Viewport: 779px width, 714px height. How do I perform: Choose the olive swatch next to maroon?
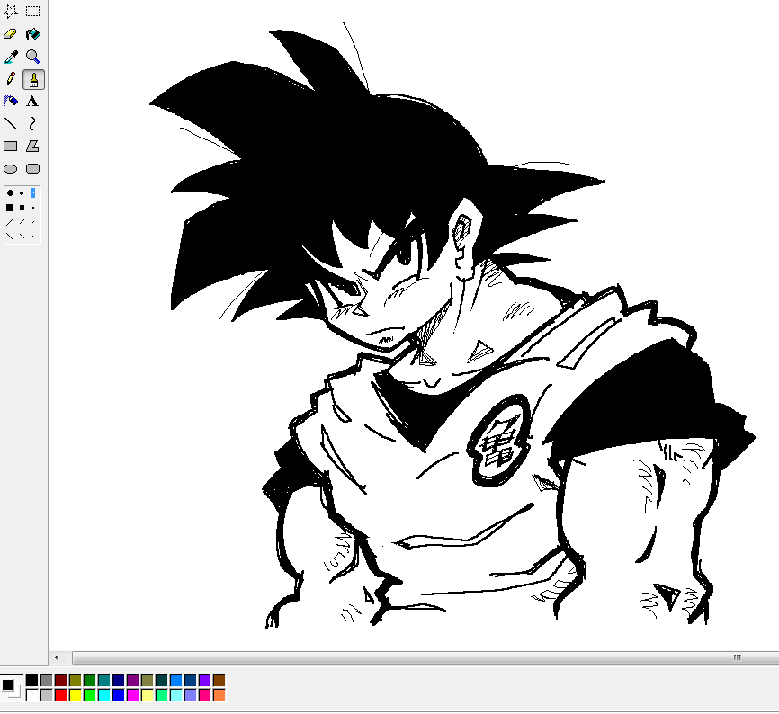point(75,680)
